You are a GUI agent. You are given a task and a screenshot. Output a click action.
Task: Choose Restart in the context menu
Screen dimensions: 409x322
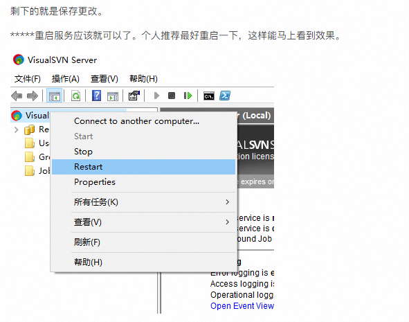[143, 167]
